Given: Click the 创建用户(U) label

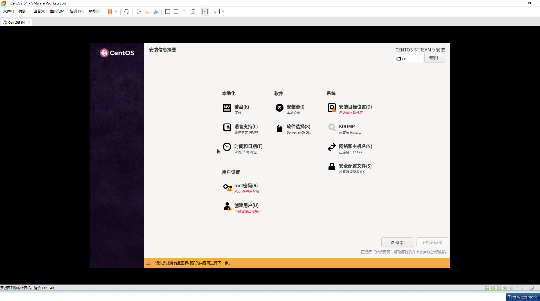Looking at the screenshot, I should (x=246, y=205).
